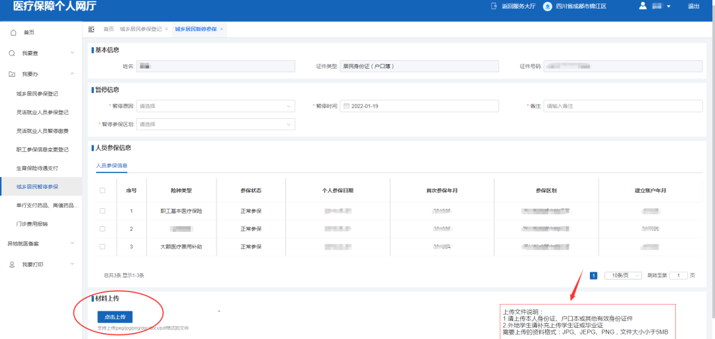This screenshot has width=715, height=339.
Task: Open the 暂停参保区划 dropdown
Action: coord(216,124)
